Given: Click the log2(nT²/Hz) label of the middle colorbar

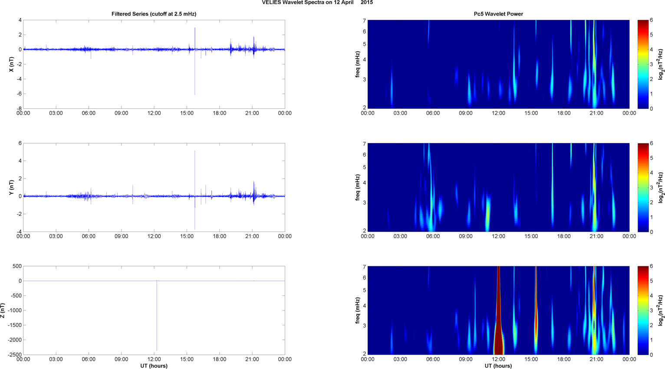Looking at the screenshot, I should 661,187.
